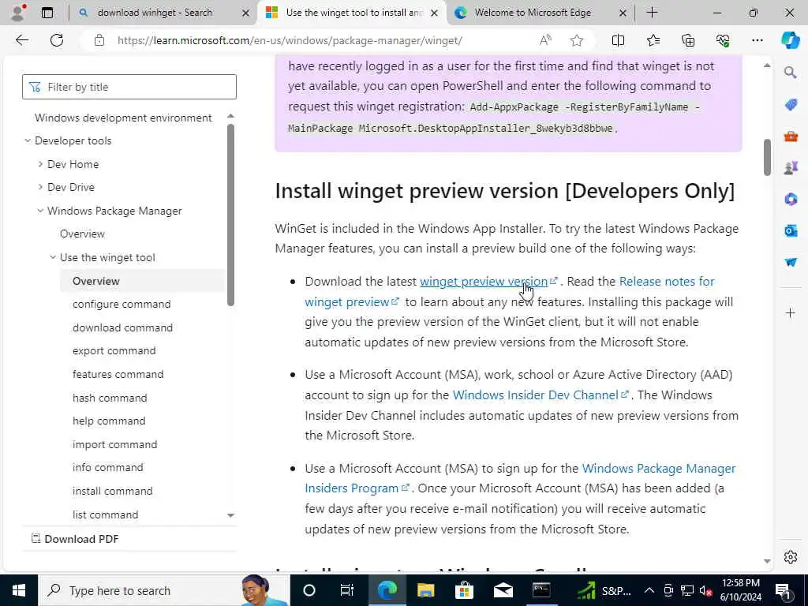Open the sidebar Tools briefcase icon
This screenshot has height=606, width=808.
coord(791,136)
